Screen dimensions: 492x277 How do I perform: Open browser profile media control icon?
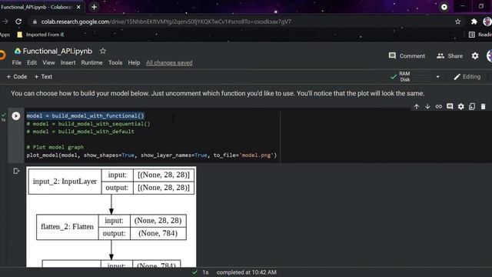[x=444, y=7]
